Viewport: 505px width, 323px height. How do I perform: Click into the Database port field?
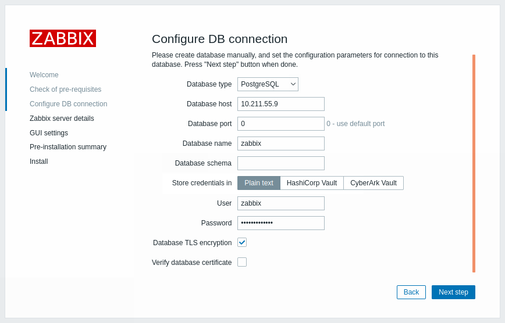tap(281, 124)
